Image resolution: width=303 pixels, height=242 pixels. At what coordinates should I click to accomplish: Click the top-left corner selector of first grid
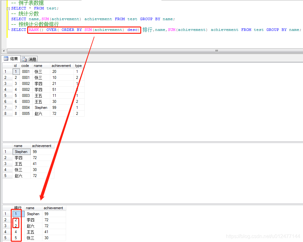[x=7, y=66]
